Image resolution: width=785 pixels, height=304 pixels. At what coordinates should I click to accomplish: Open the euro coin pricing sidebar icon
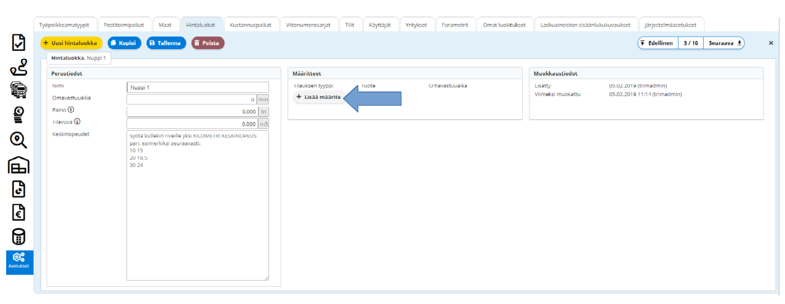coord(19,115)
